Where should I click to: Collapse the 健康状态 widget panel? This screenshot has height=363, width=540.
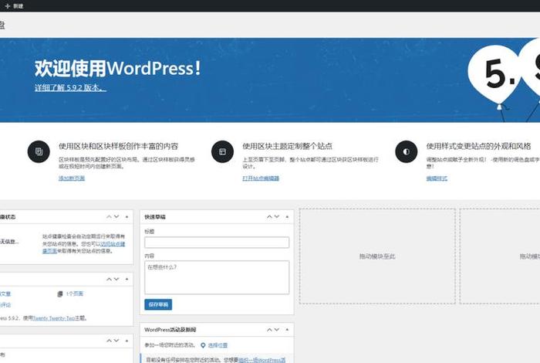tap(127, 217)
